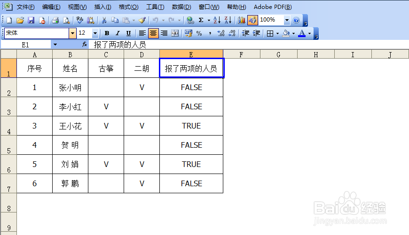Open the 格式(O) menu
The width and height of the screenshot is (409, 235).
tap(129, 7)
